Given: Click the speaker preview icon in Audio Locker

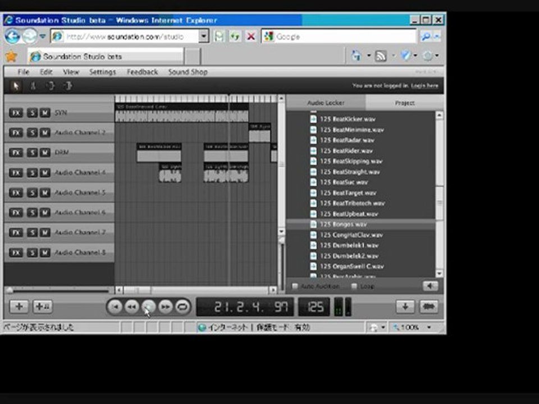Looking at the screenshot, I should (430, 286).
